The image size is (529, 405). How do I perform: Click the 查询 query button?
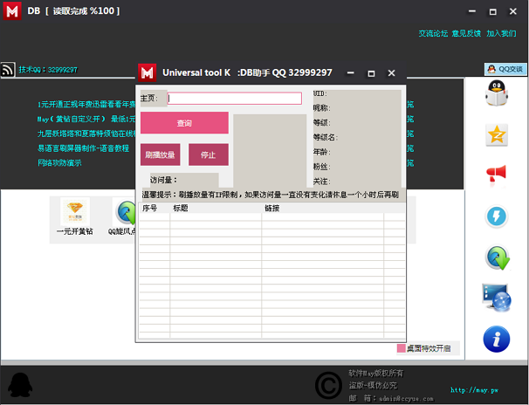click(x=184, y=123)
